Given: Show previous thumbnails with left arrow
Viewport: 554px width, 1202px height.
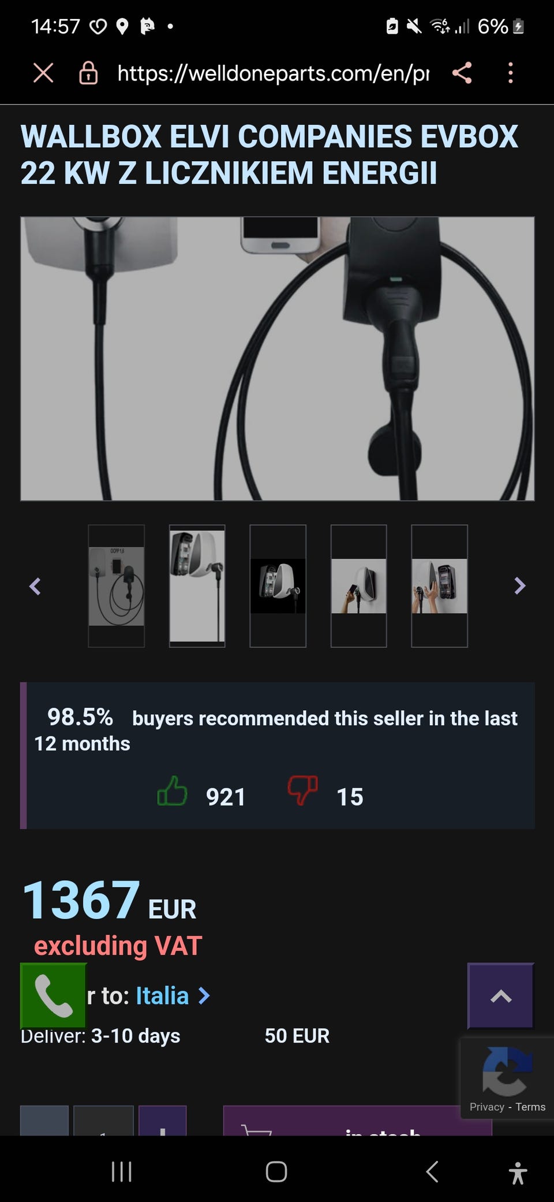Looking at the screenshot, I should pos(35,586).
